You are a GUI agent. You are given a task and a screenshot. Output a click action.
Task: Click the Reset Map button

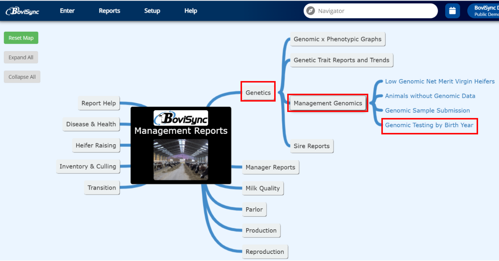pos(21,38)
